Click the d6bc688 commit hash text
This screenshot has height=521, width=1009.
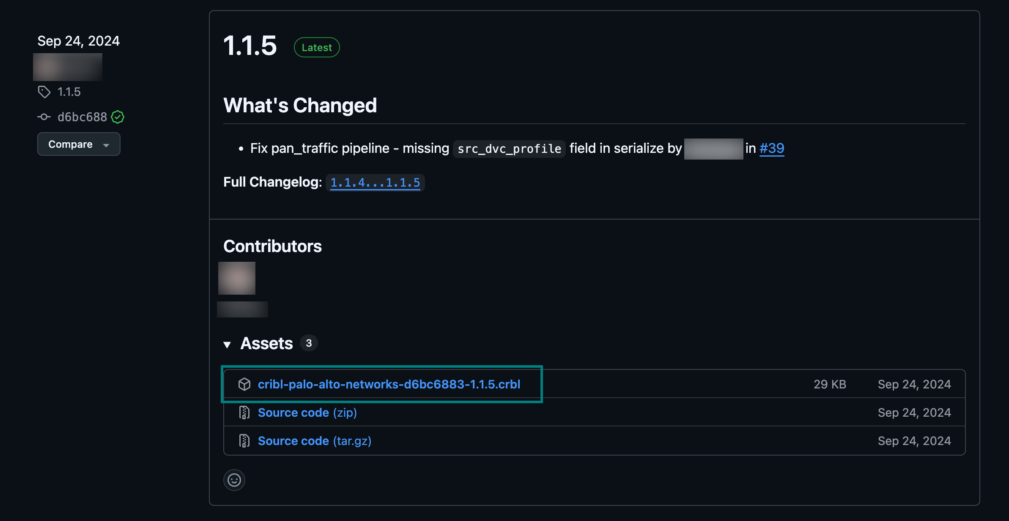tap(82, 117)
